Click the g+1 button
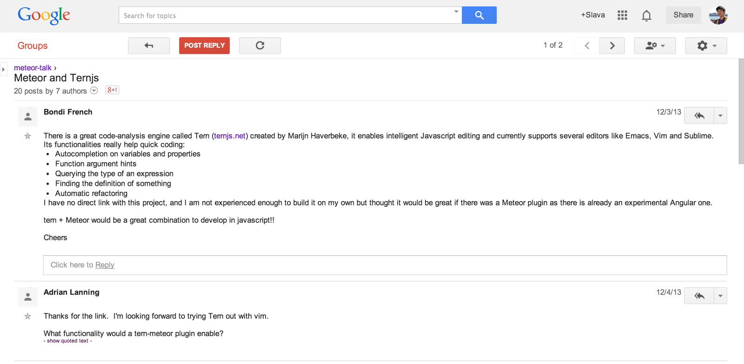The height and width of the screenshot is (364, 744). point(112,90)
